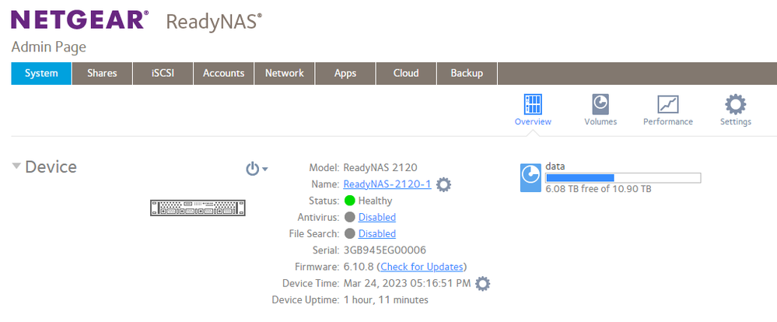
Task: Collapse the Device section triangle
Action: point(17,166)
